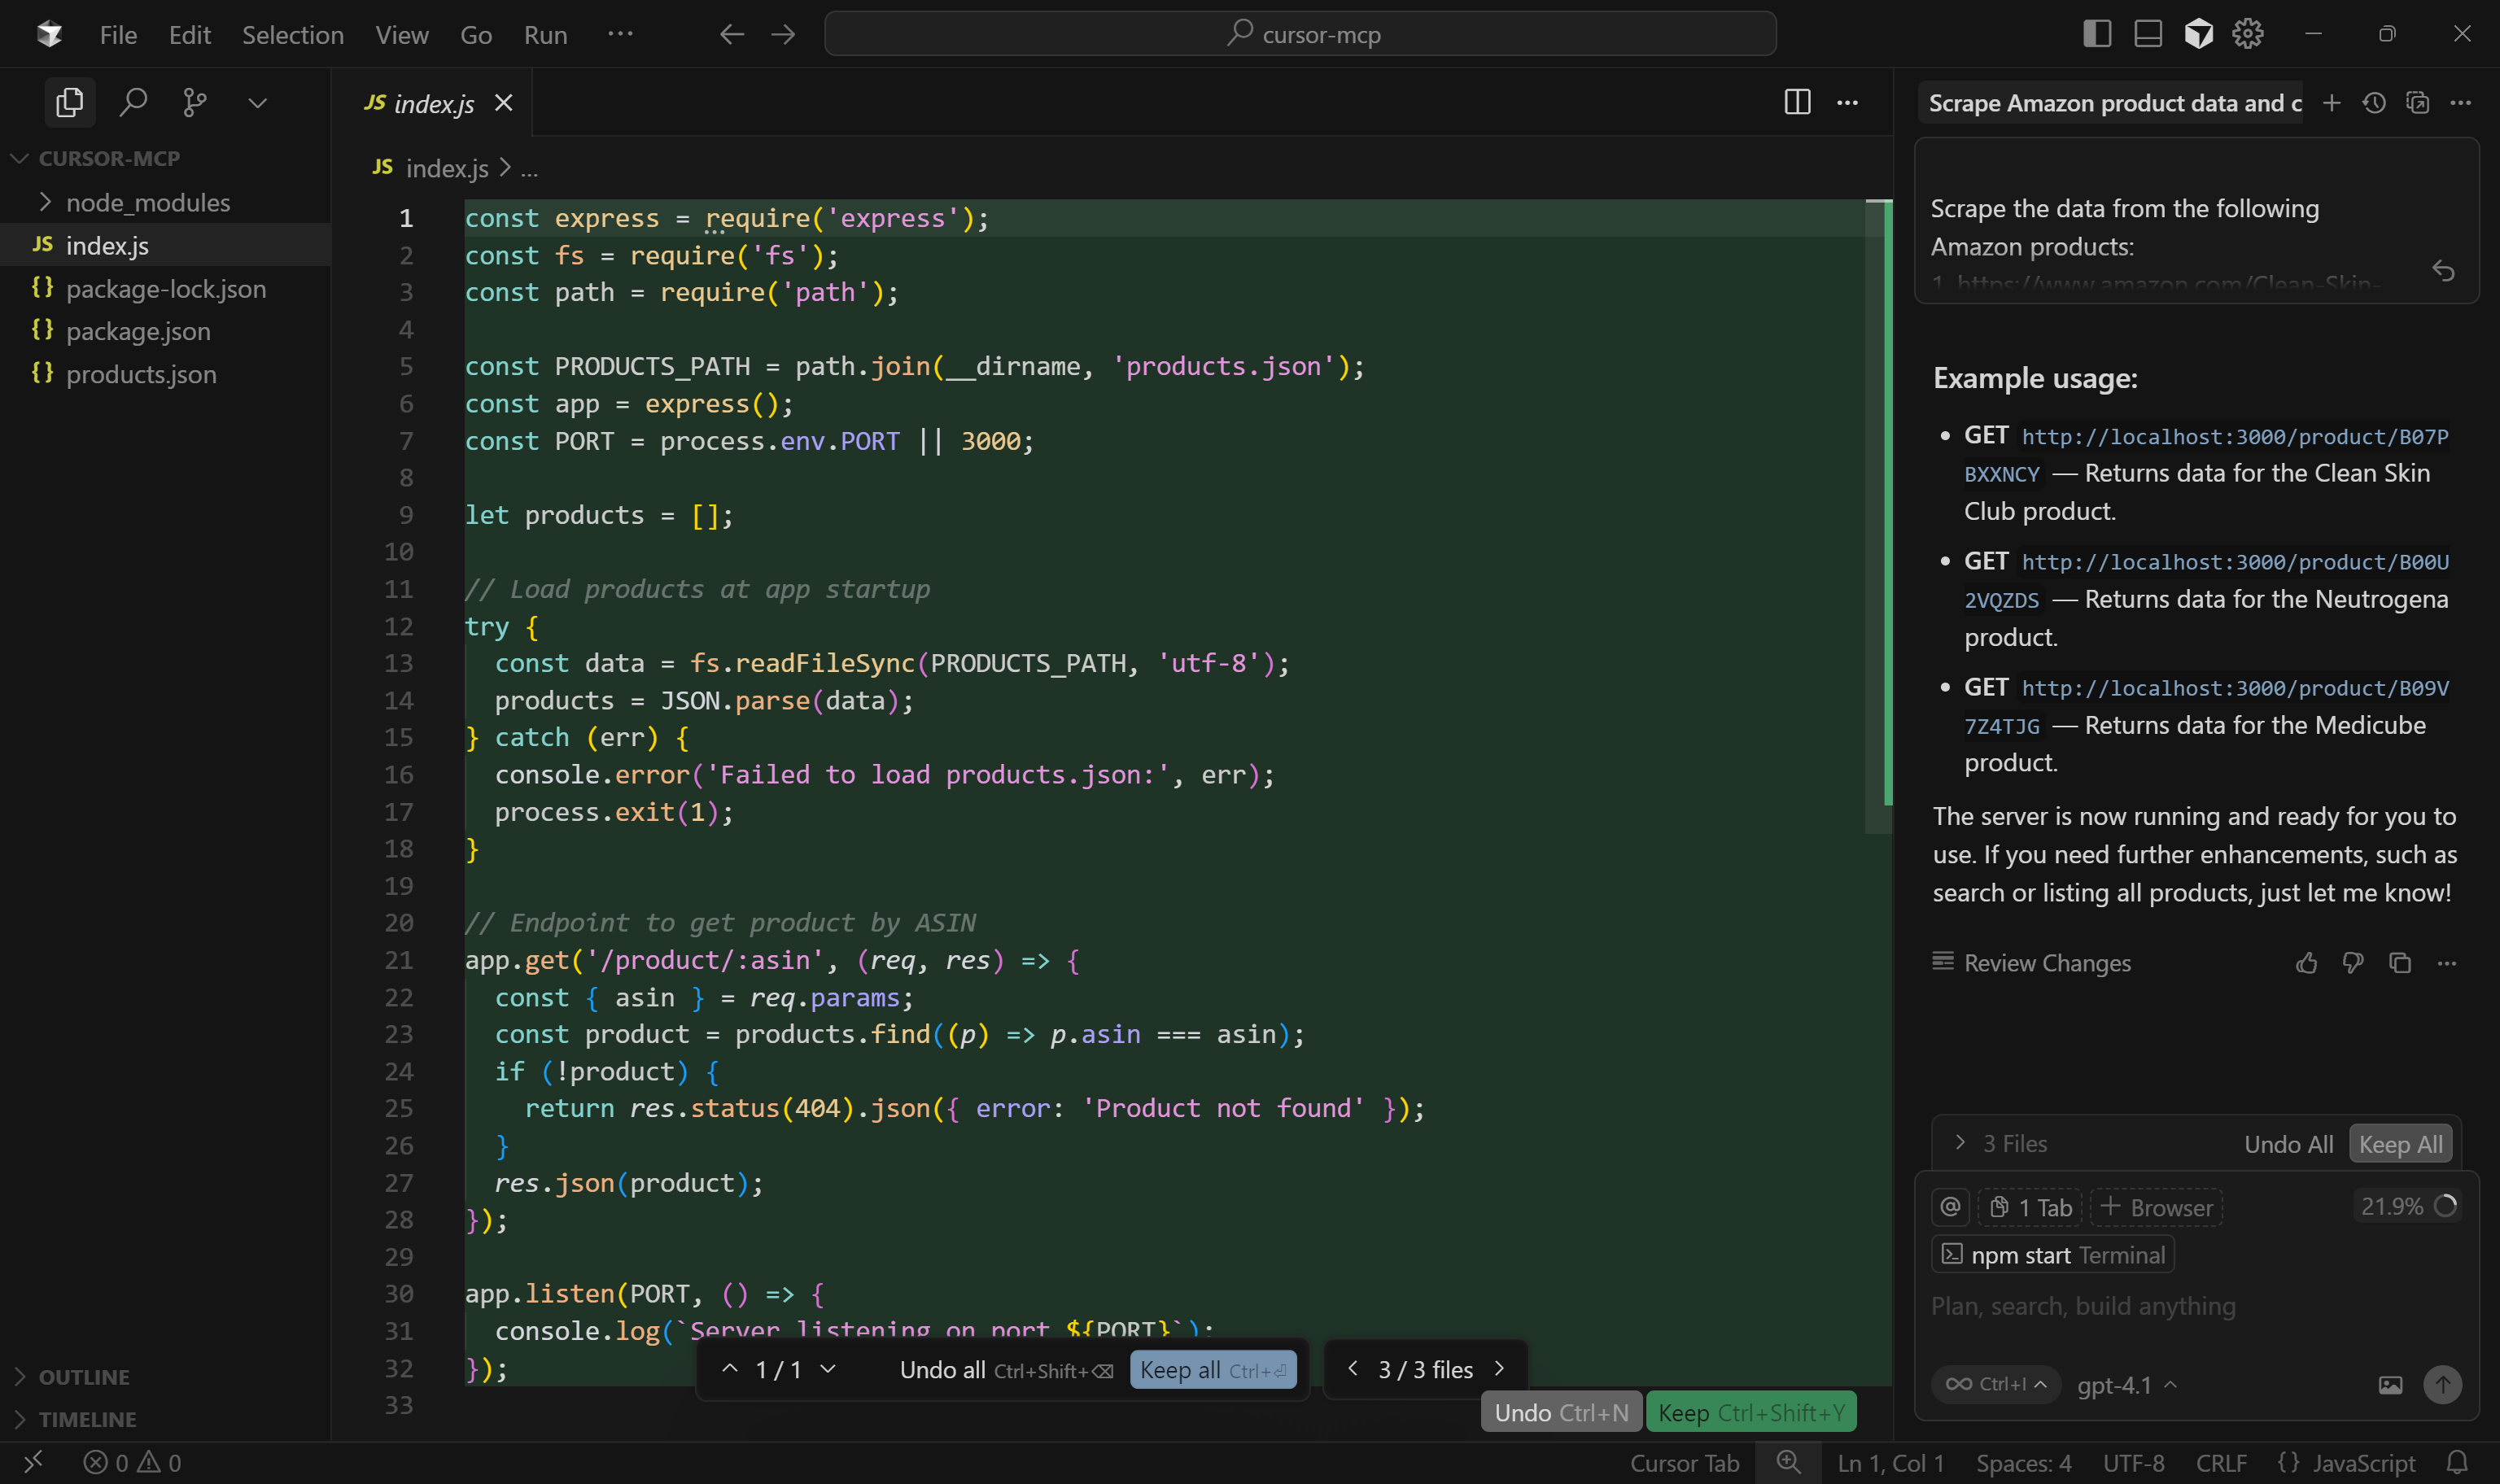Click the Keep All button

point(2400,1143)
